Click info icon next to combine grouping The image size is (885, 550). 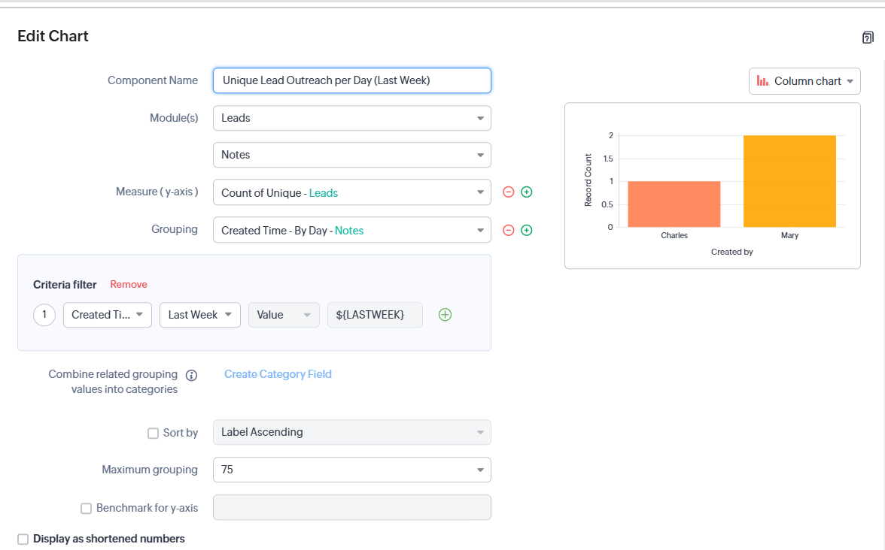(x=191, y=375)
